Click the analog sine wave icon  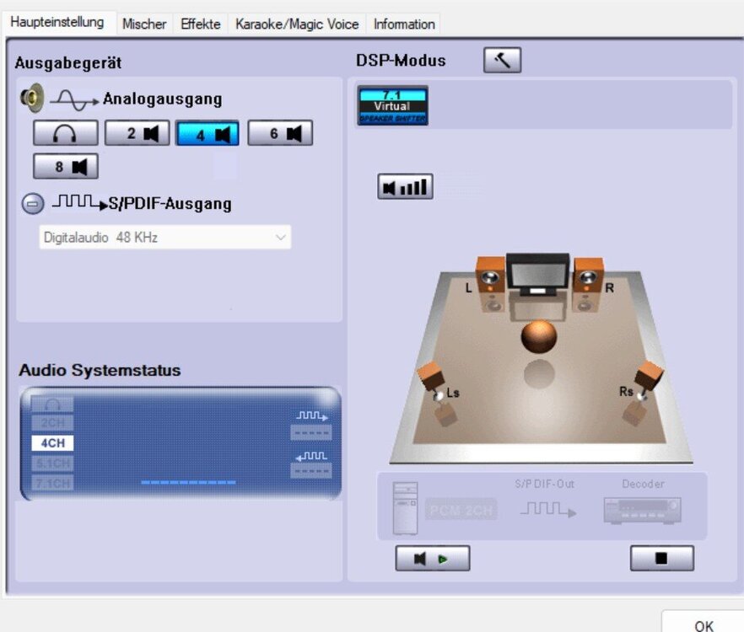tap(74, 100)
